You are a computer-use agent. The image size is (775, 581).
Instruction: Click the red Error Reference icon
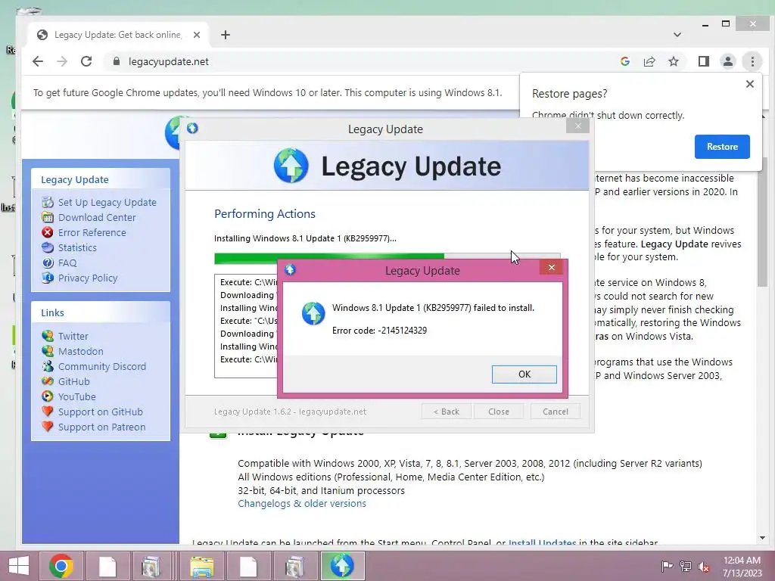click(48, 233)
